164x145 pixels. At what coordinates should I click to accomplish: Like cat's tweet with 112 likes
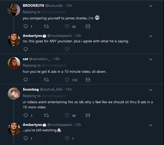tap(67, 80)
